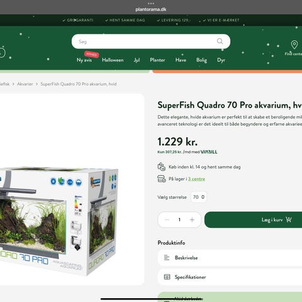Add product with Læg i kurv button
This screenshot has width=302, height=302.
253,220
